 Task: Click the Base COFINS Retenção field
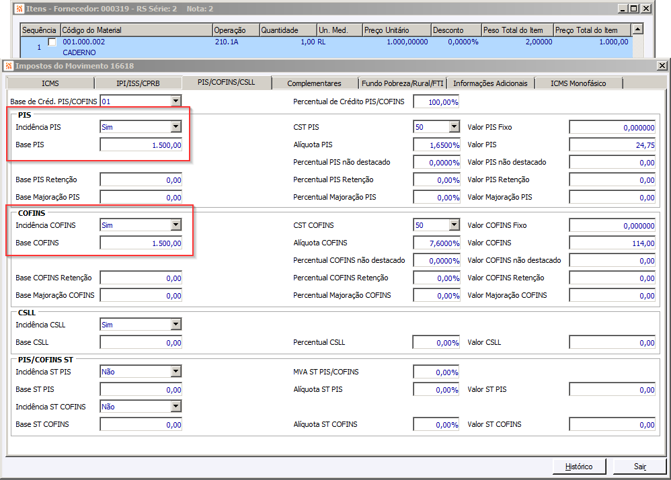click(141, 278)
